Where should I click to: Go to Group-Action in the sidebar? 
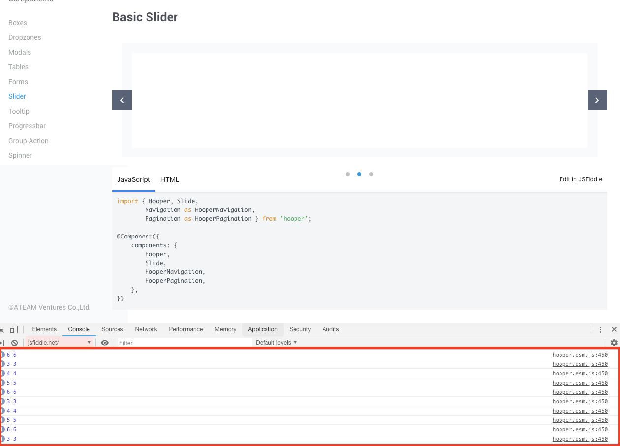pos(29,141)
